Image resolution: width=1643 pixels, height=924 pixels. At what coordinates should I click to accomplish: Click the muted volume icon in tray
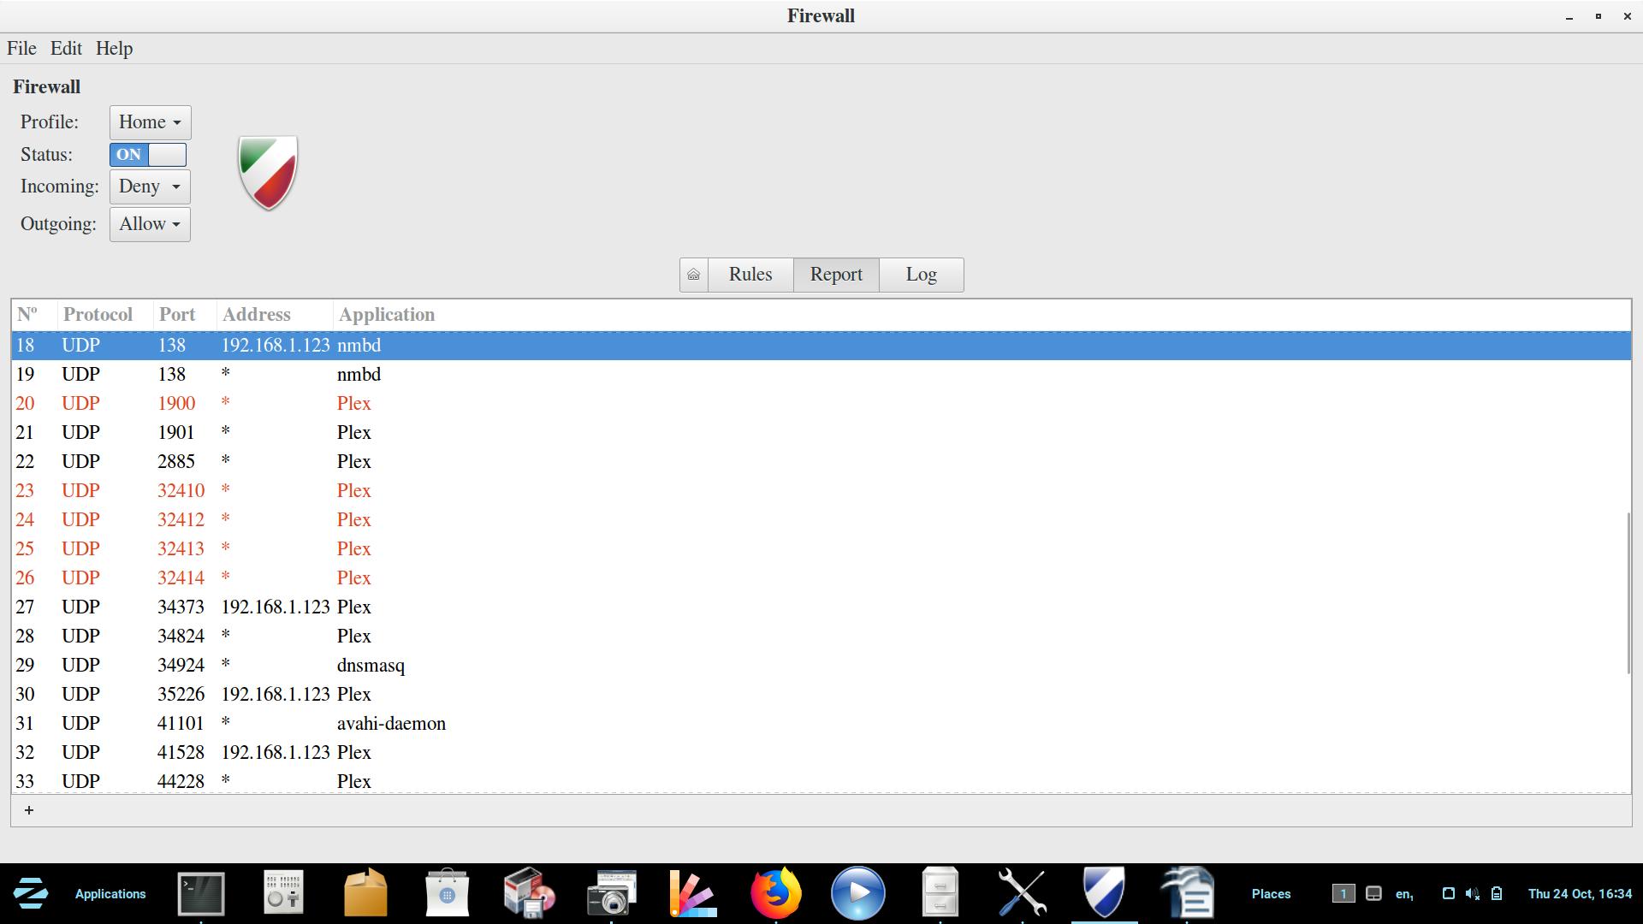[1472, 893]
